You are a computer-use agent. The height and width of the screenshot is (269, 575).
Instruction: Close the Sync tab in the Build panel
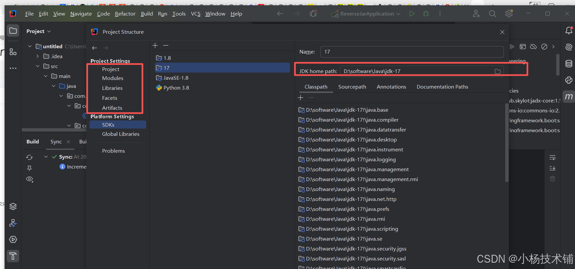click(68, 142)
